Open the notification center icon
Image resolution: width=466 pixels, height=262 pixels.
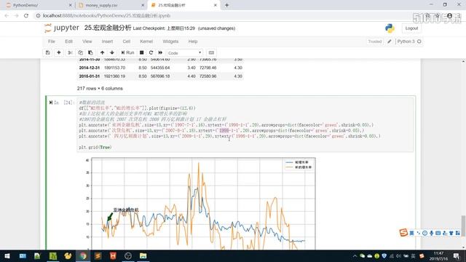457,255
